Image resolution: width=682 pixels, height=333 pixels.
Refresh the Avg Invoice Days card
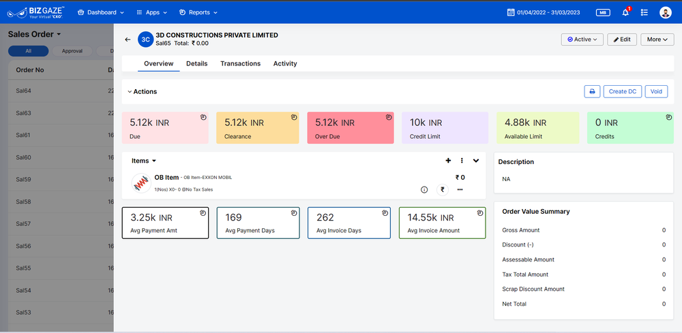[x=385, y=212]
